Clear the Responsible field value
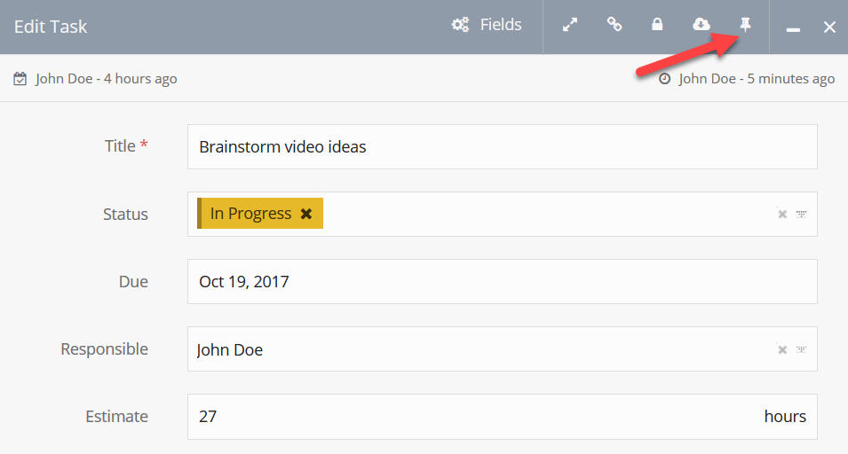The image size is (848, 454). click(x=782, y=349)
